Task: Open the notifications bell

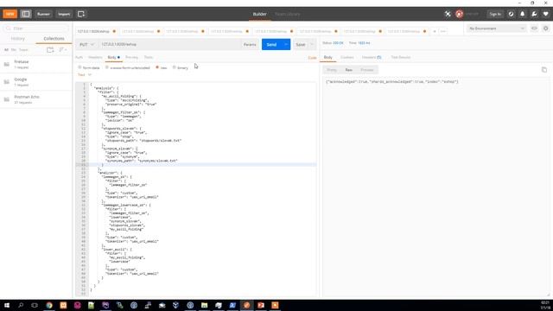Action: (522, 14)
